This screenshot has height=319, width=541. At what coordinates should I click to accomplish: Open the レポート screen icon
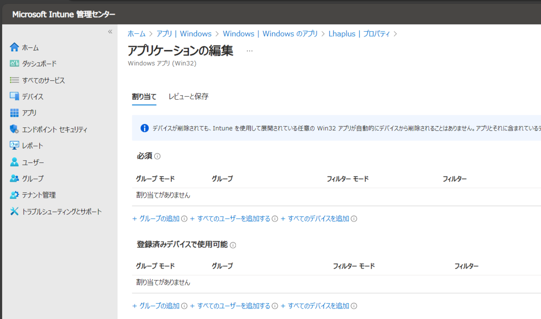[x=14, y=146]
